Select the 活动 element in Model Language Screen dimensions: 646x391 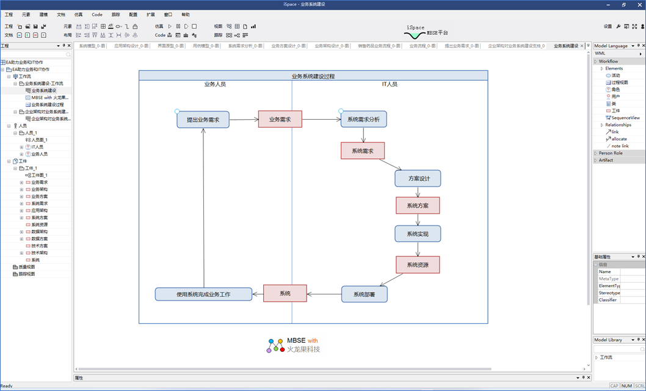(615, 75)
